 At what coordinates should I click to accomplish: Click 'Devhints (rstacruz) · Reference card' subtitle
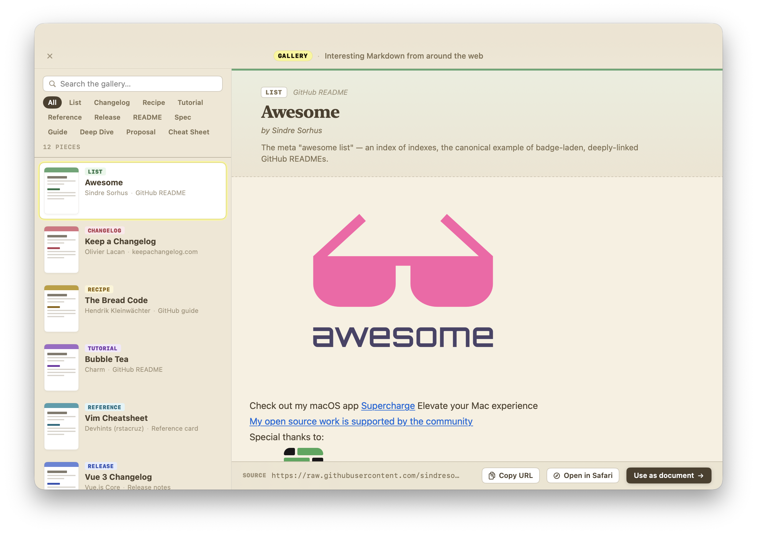[x=142, y=429]
